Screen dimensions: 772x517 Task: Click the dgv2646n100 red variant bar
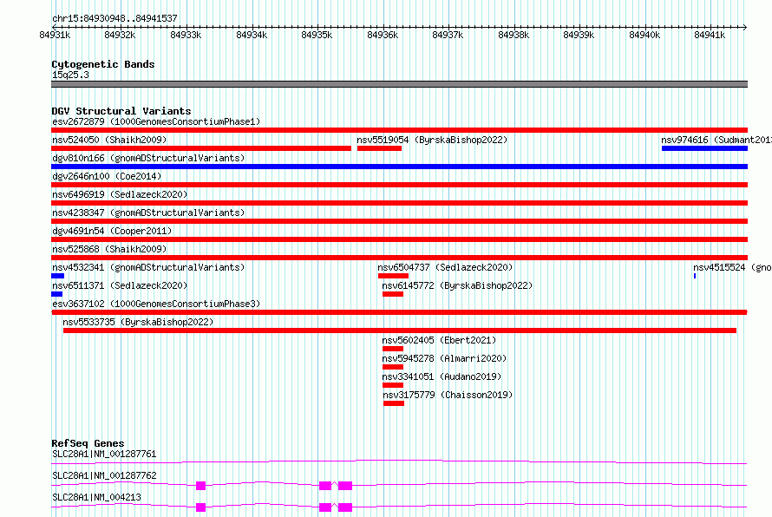click(399, 185)
